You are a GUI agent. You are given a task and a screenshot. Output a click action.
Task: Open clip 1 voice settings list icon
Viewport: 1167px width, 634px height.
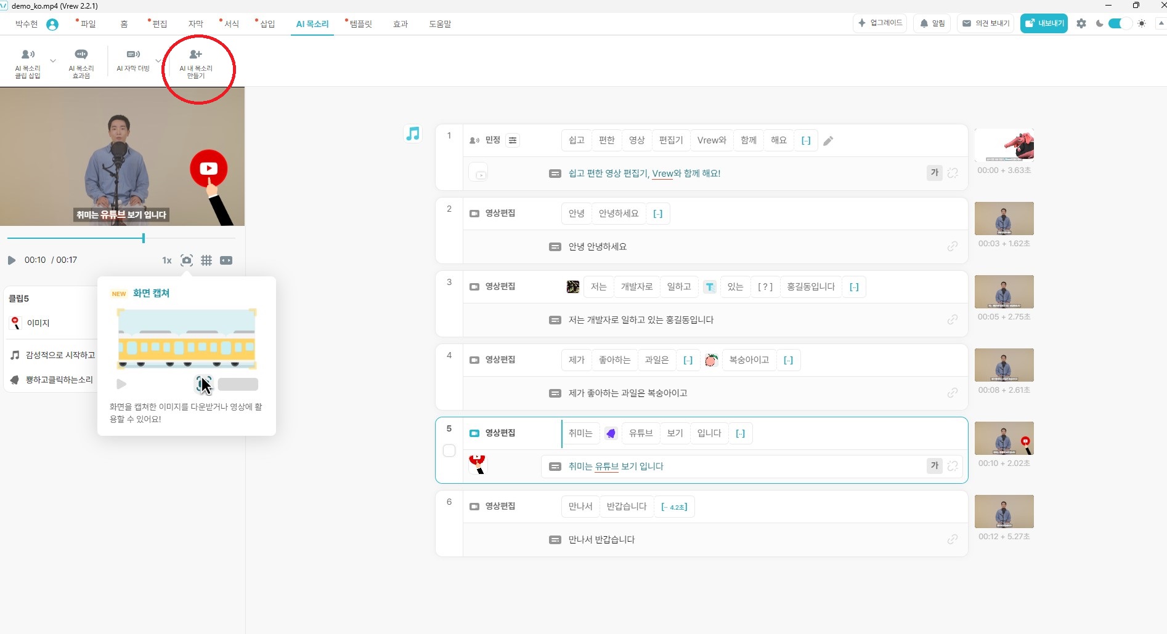(513, 140)
